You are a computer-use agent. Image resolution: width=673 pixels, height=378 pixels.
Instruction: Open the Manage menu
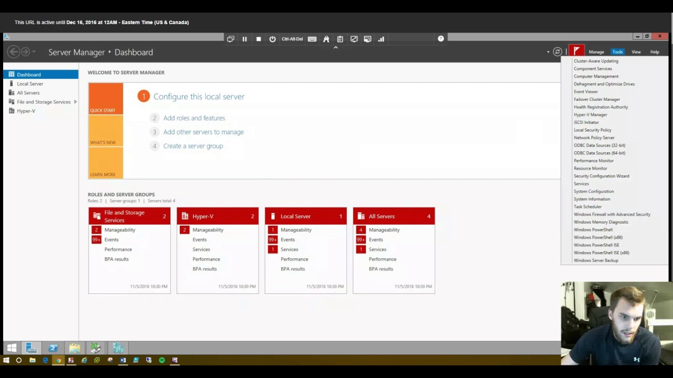pyautogui.click(x=596, y=52)
